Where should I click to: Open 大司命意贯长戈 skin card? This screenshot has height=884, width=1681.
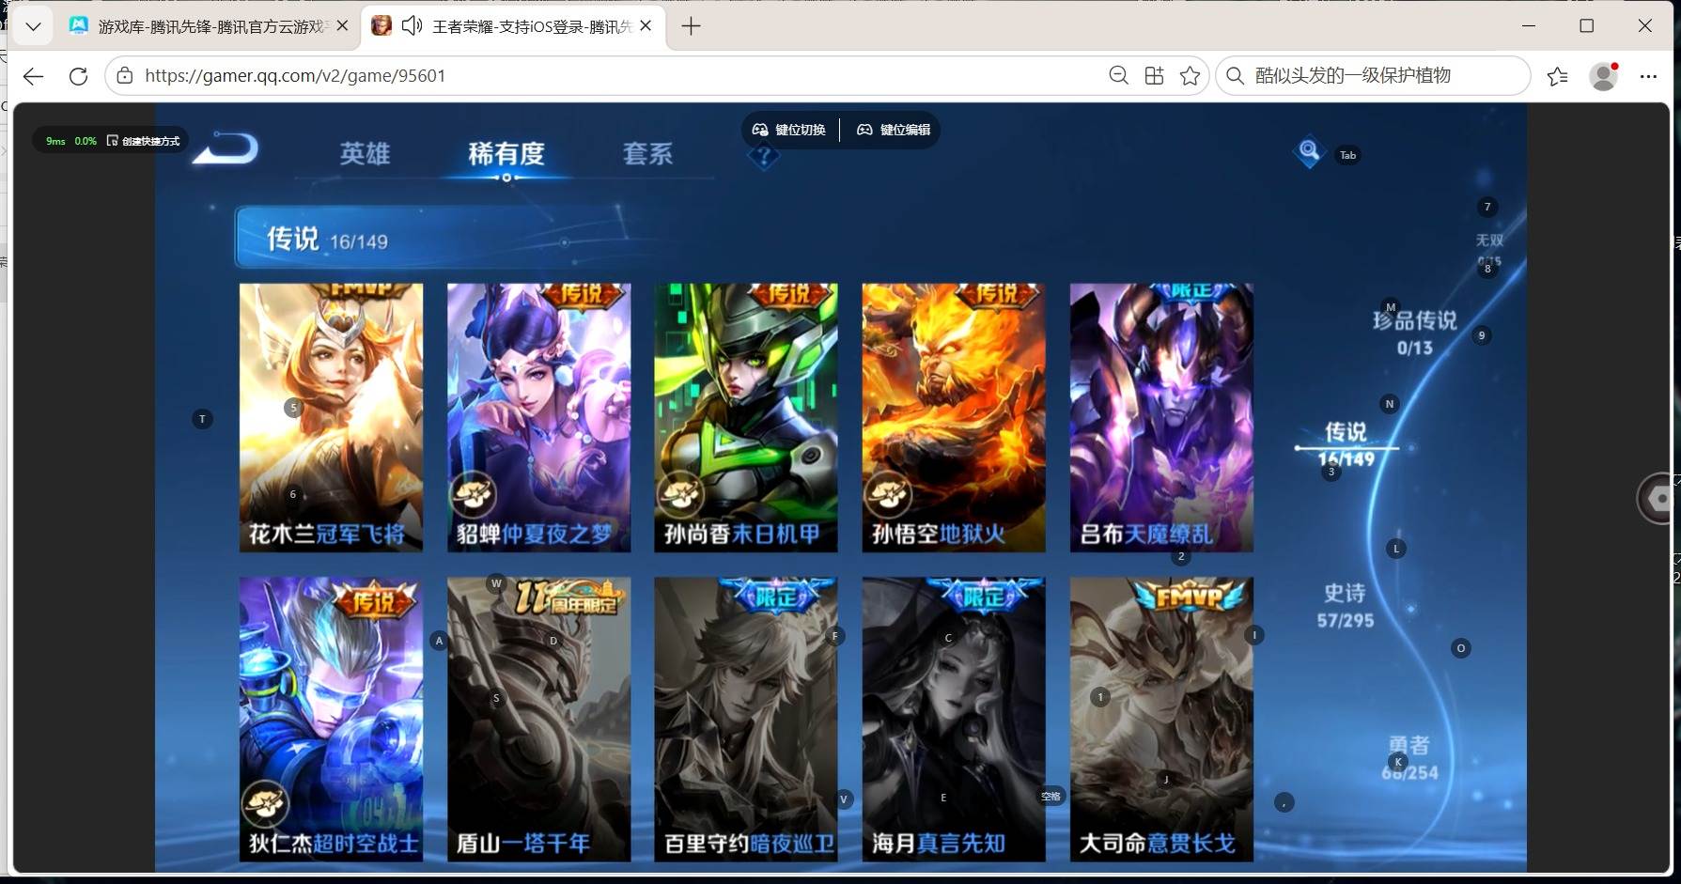[x=1161, y=719]
